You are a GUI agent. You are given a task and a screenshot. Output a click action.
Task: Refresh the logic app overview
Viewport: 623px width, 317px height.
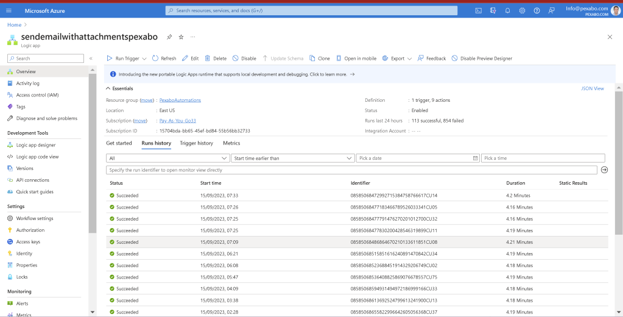click(164, 59)
